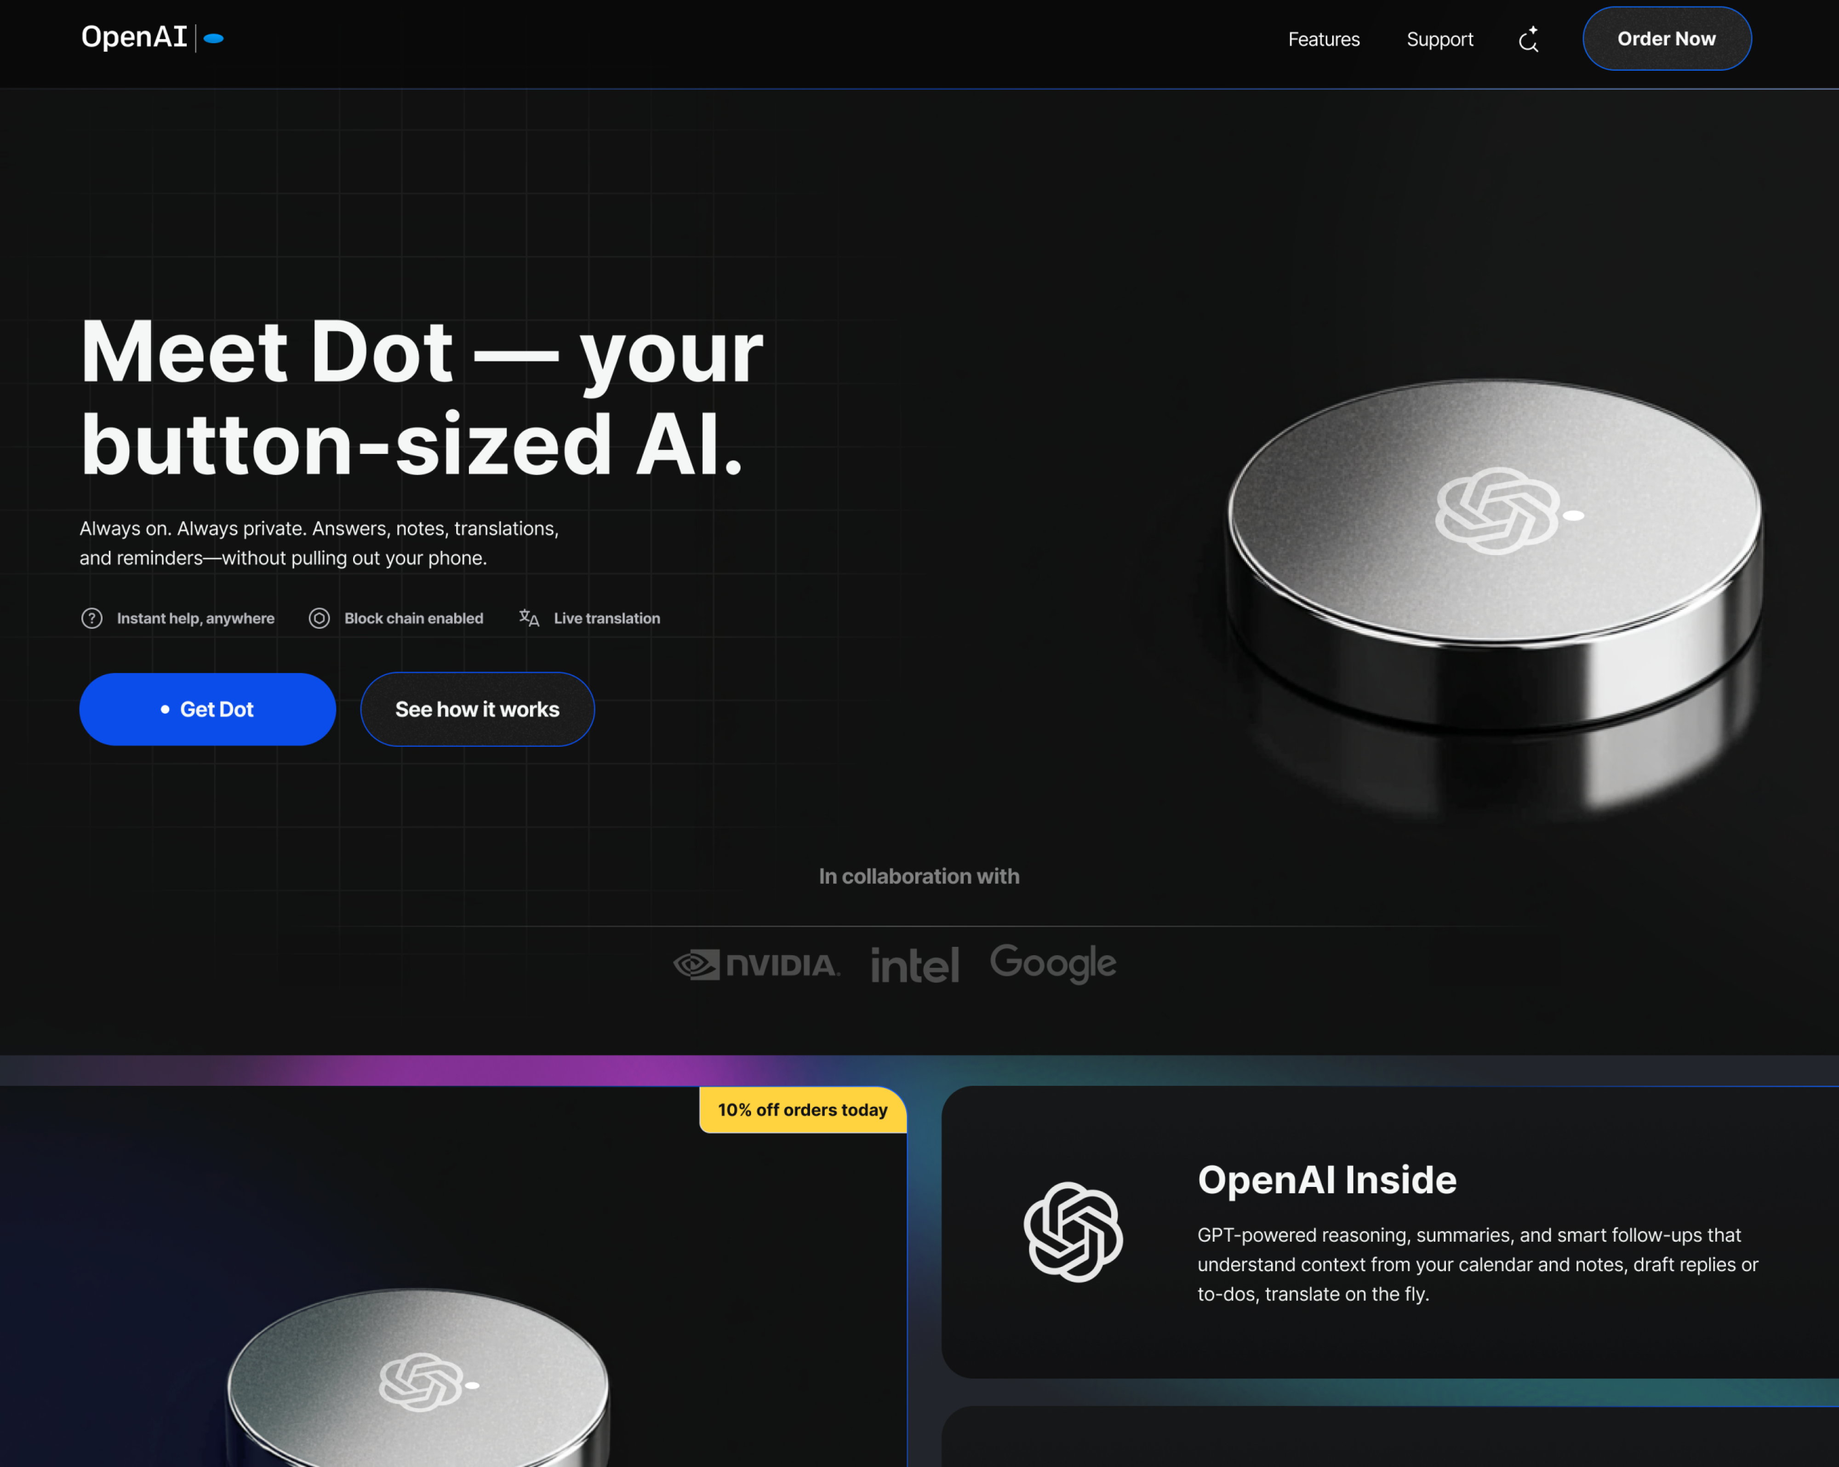
Task: Click the OpenAI knot logo in the OpenAI Inside card
Action: (x=1073, y=1232)
